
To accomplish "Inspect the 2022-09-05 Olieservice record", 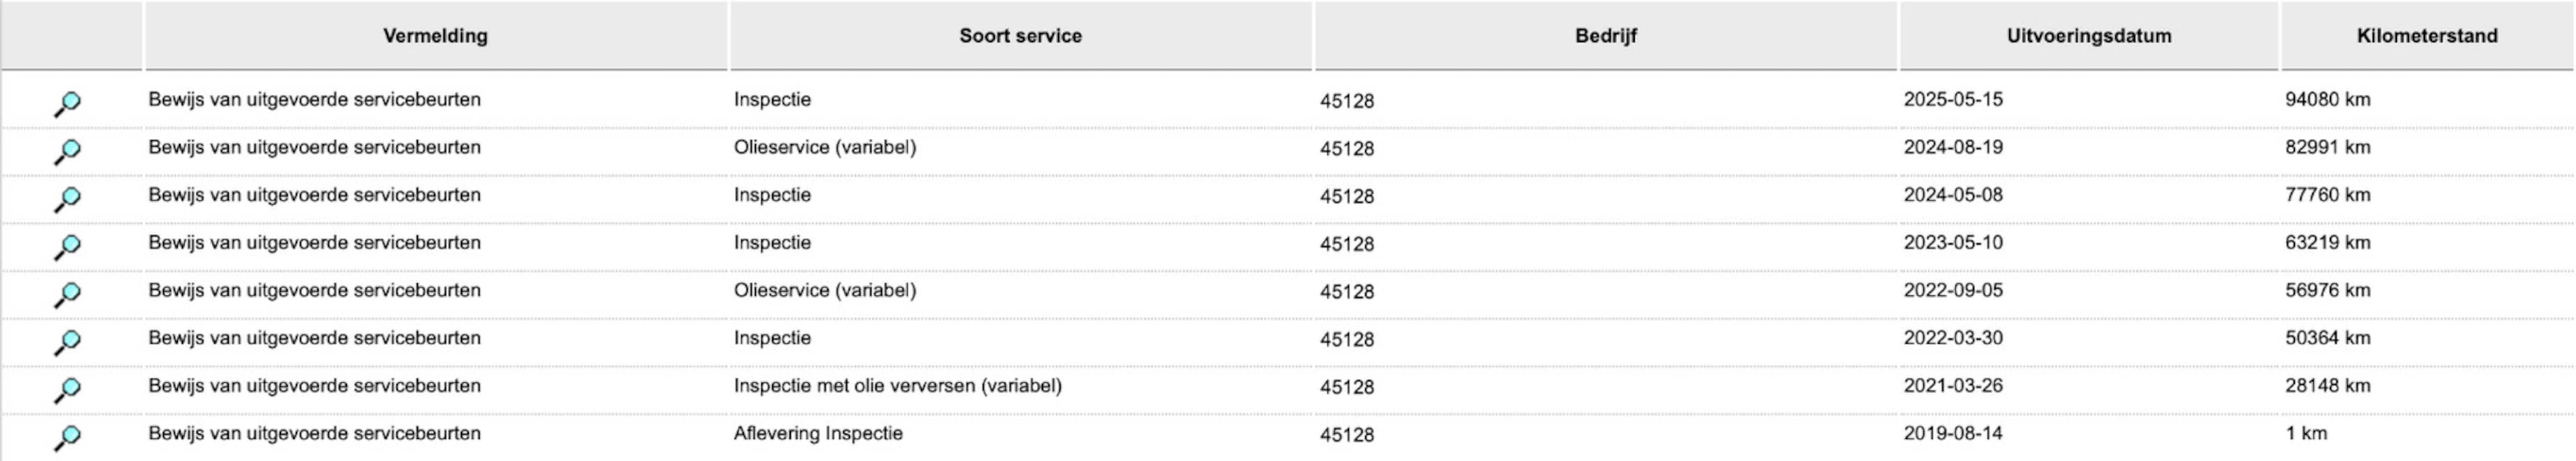I will tap(67, 293).
